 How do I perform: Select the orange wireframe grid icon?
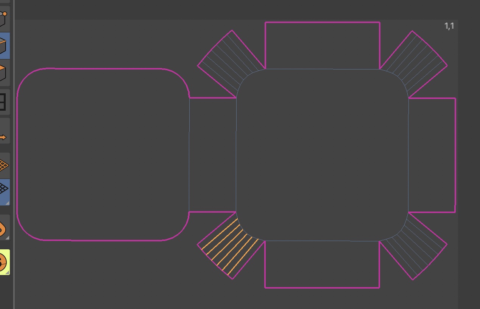coord(4,165)
